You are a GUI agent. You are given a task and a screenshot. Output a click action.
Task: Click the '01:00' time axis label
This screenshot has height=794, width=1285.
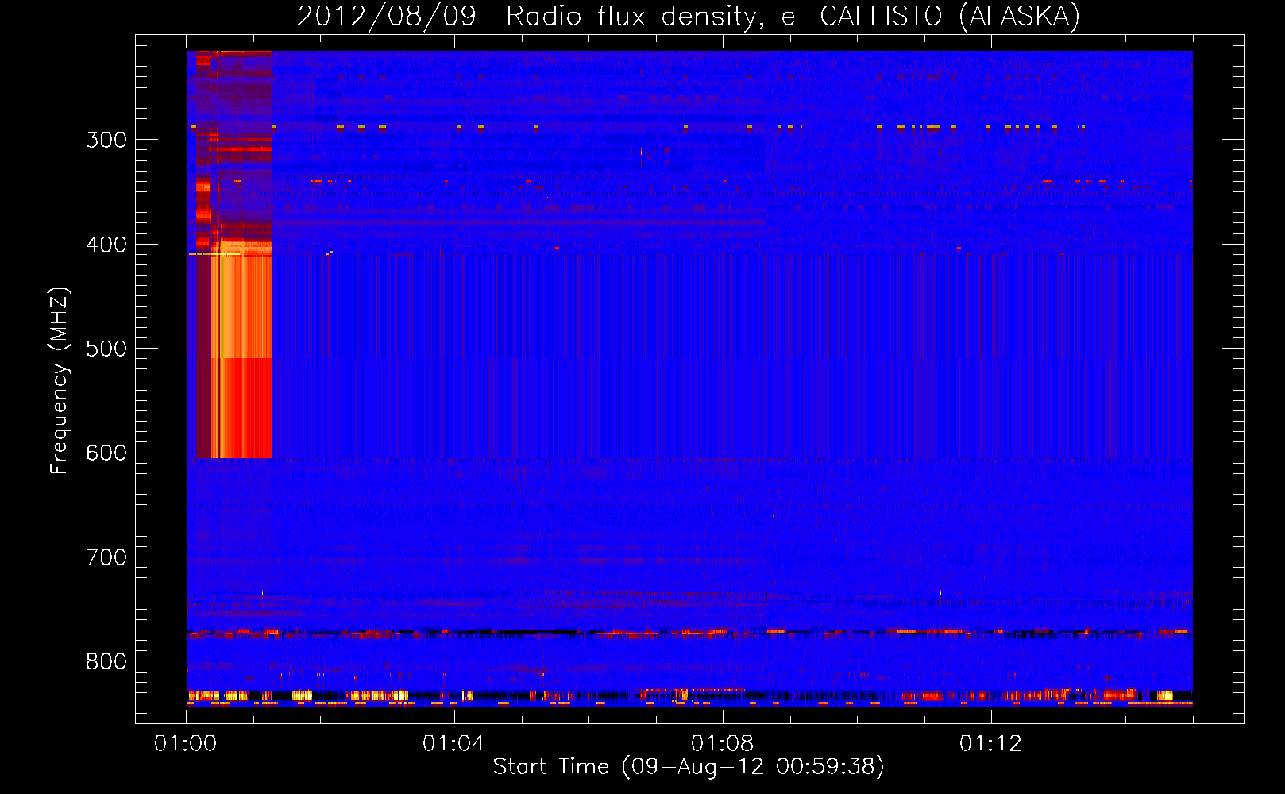pyautogui.click(x=186, y=744)
